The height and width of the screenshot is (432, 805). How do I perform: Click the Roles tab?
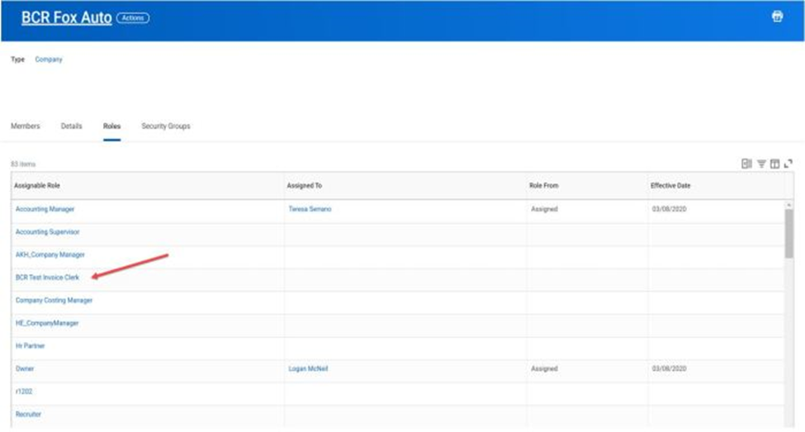coord(111,126)
